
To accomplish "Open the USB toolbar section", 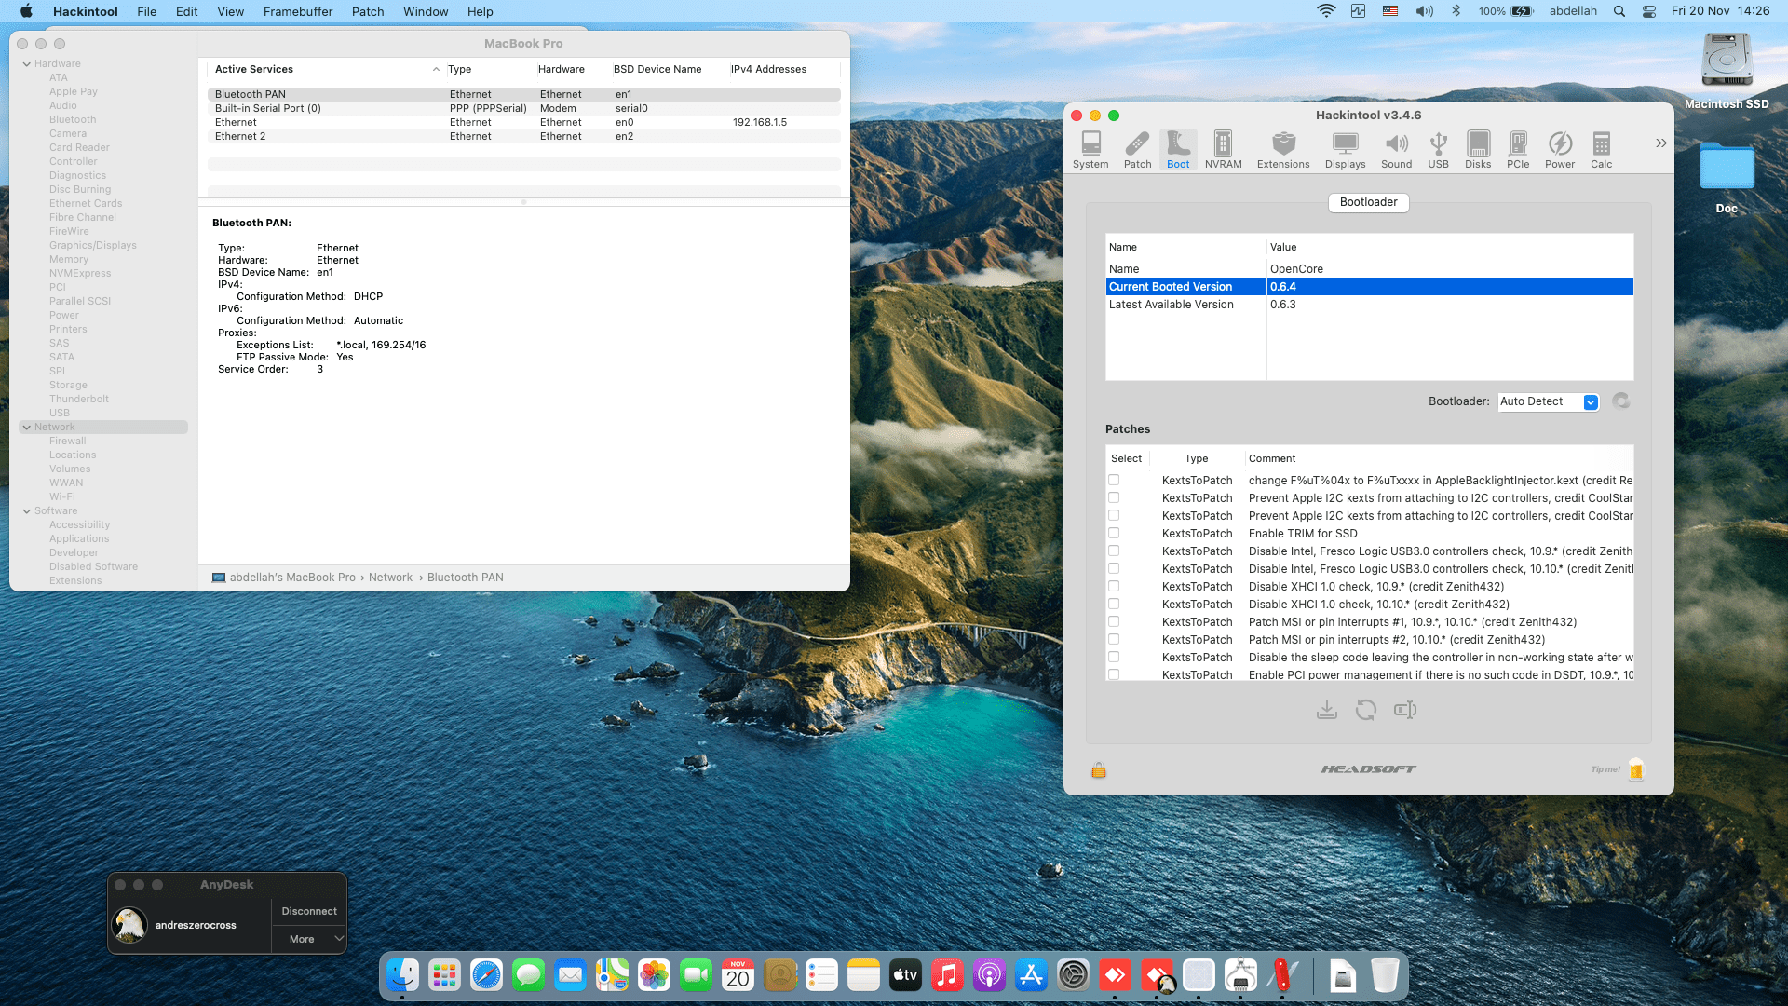I will coord(1438,149).
